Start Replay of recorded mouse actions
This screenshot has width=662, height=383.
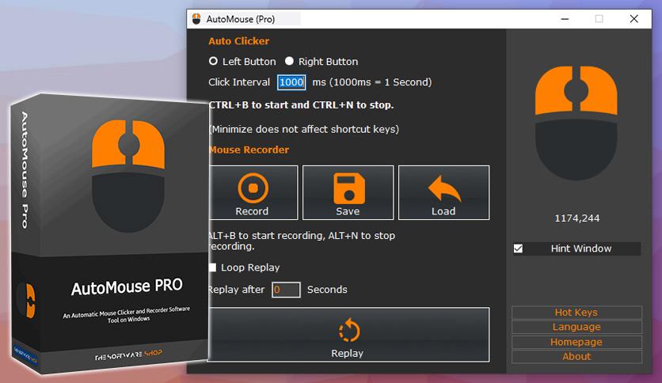tap(348, 335)
